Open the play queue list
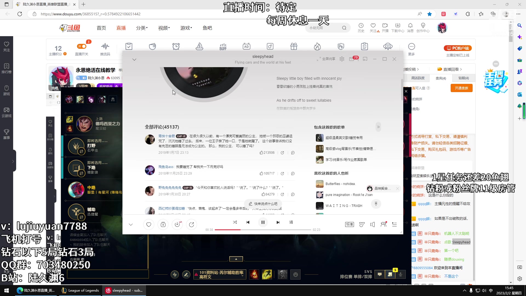 tap(395, 224)
